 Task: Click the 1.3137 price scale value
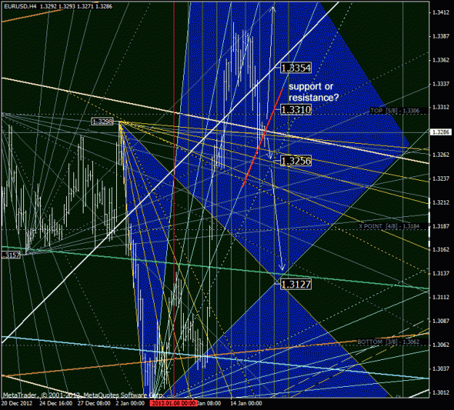tap(441, 274)
